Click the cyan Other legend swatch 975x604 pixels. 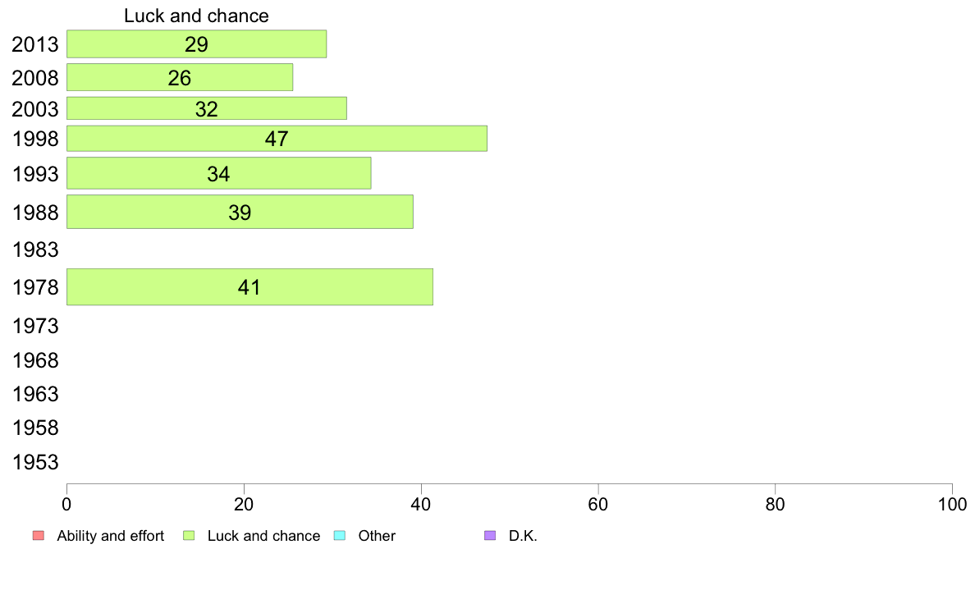[x=340, y=536]
